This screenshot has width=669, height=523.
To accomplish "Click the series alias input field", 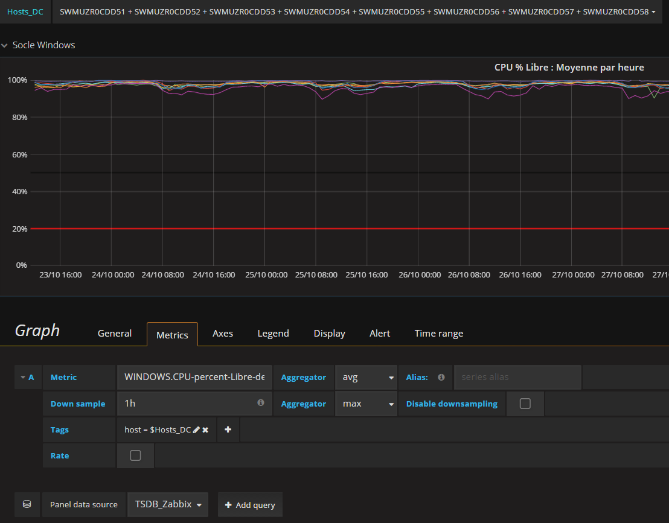I will point(517,377).
